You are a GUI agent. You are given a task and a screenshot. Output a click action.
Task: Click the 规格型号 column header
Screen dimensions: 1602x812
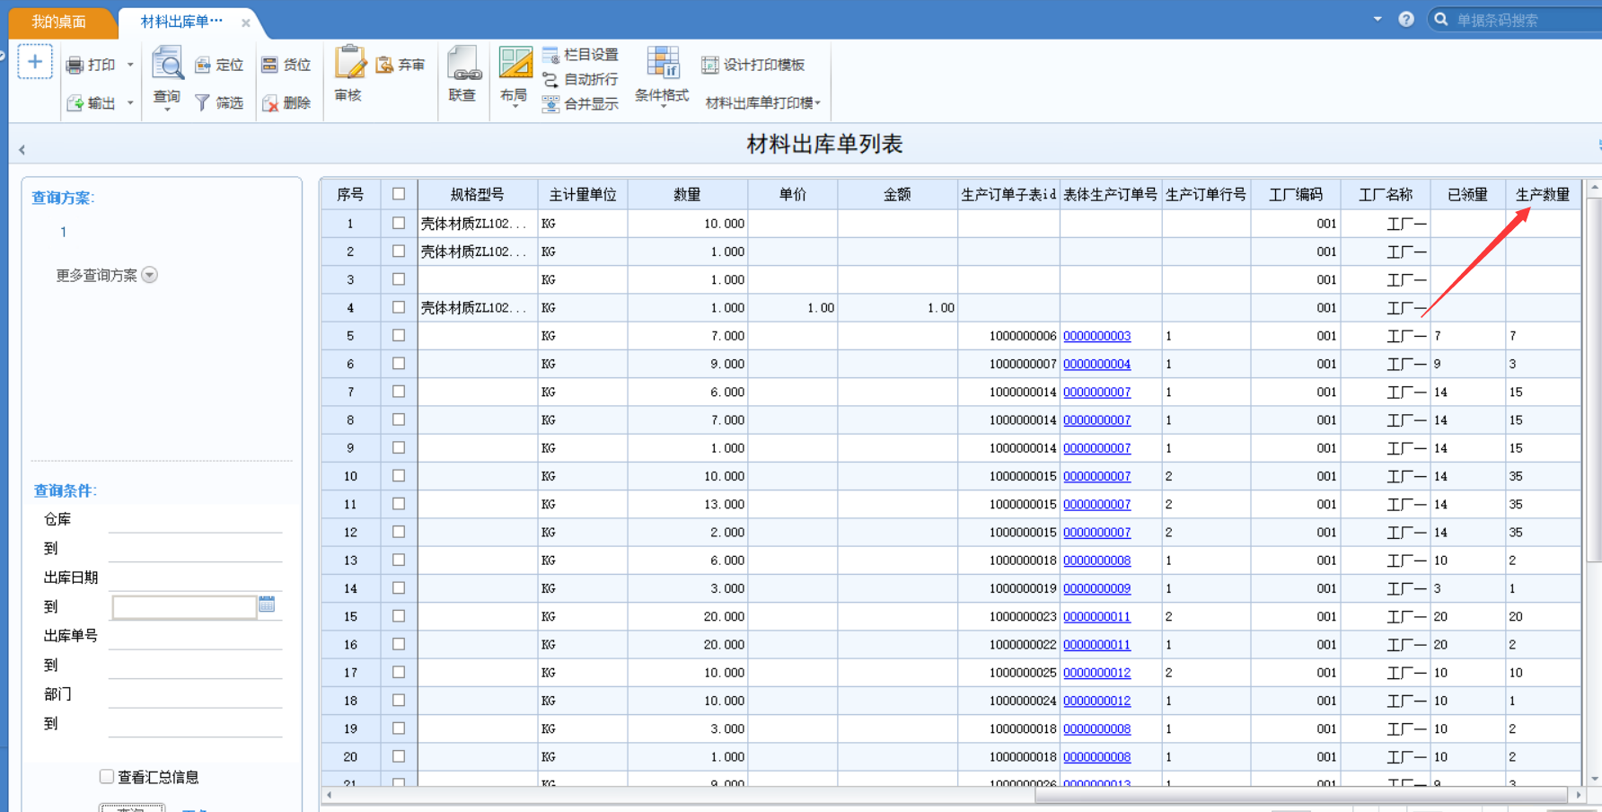[477, 194]
